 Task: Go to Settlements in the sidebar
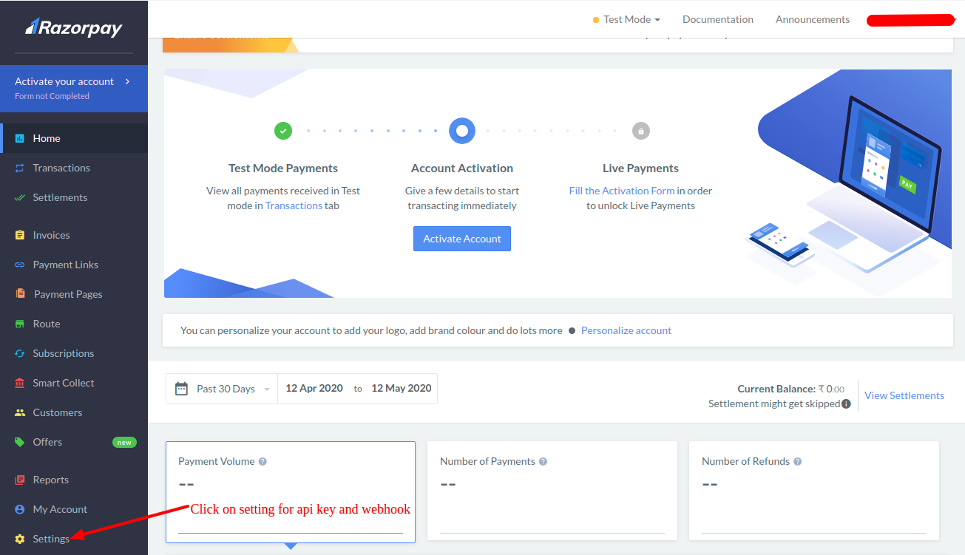click(x=74, y=197)
